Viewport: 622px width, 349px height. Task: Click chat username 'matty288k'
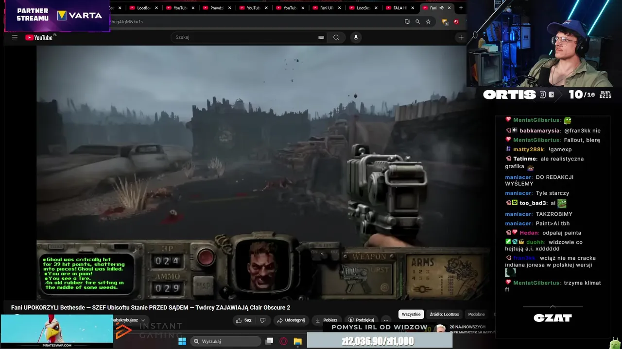529,149
